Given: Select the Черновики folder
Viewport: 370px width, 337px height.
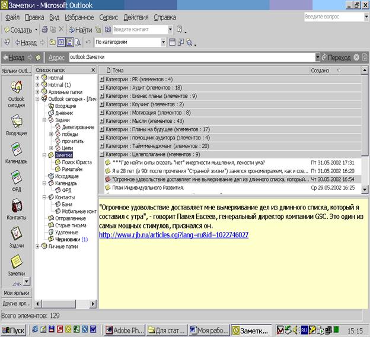Looking at the screenshot, I should point(68,240).
